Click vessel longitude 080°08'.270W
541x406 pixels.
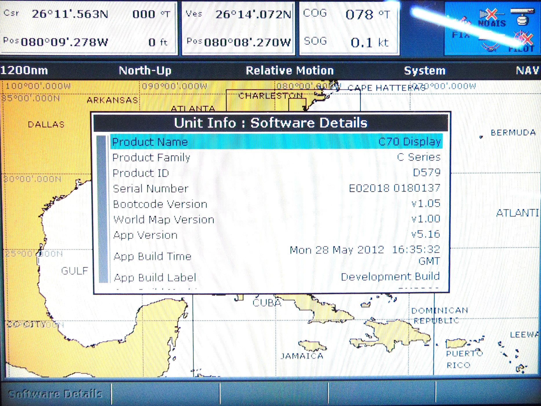tap(247, 42)
